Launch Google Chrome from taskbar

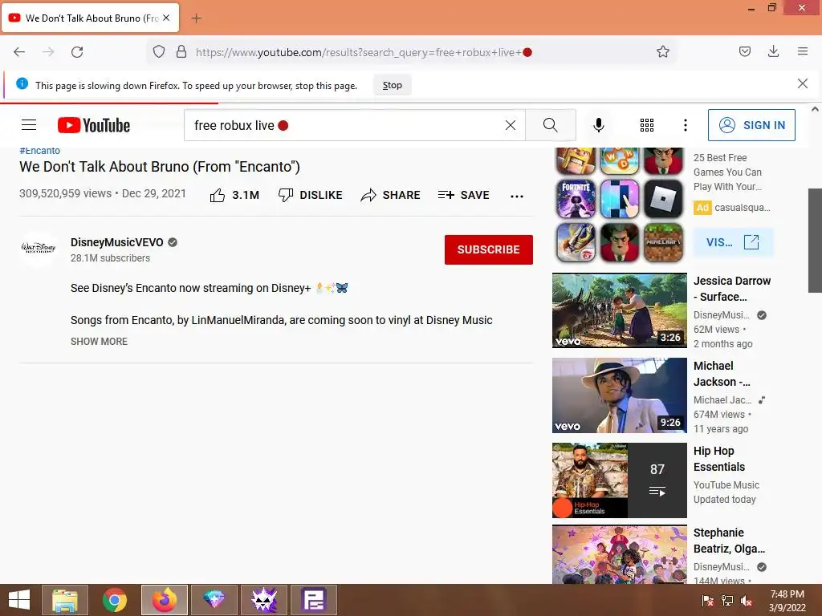pyautogui.click(x=114, y=600)
